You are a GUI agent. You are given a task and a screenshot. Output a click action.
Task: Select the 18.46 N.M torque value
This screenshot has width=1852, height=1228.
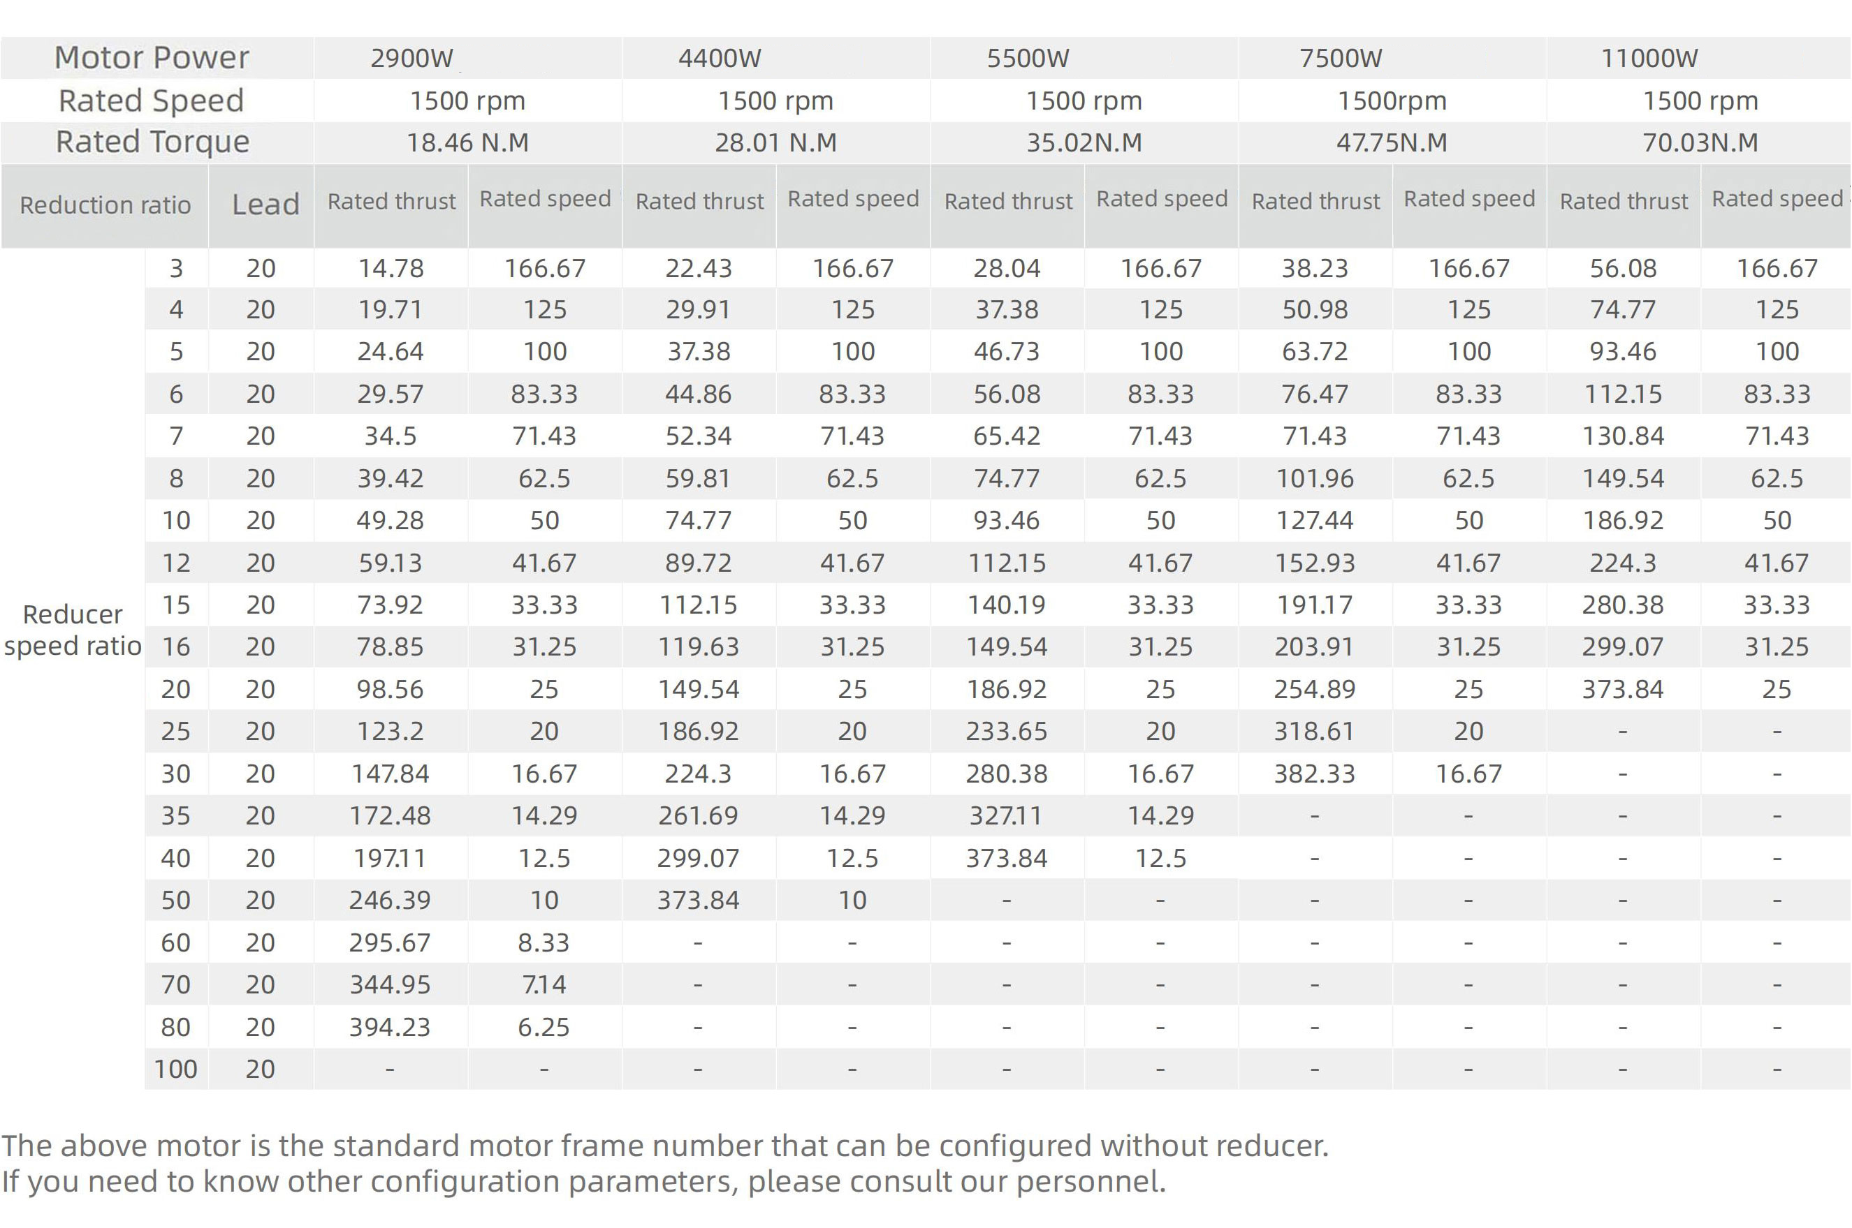(468, 142)
